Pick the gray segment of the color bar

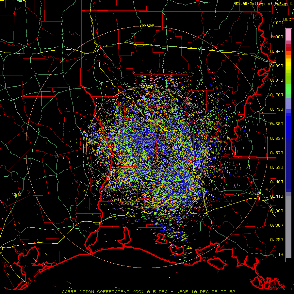tap(288, 227)
